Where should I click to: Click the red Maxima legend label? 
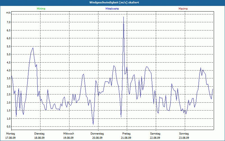click(x=183, y=9)
